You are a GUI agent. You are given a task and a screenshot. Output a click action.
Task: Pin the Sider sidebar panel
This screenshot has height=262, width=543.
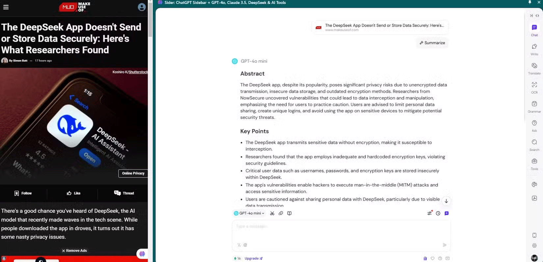click(x=530, y=2)
